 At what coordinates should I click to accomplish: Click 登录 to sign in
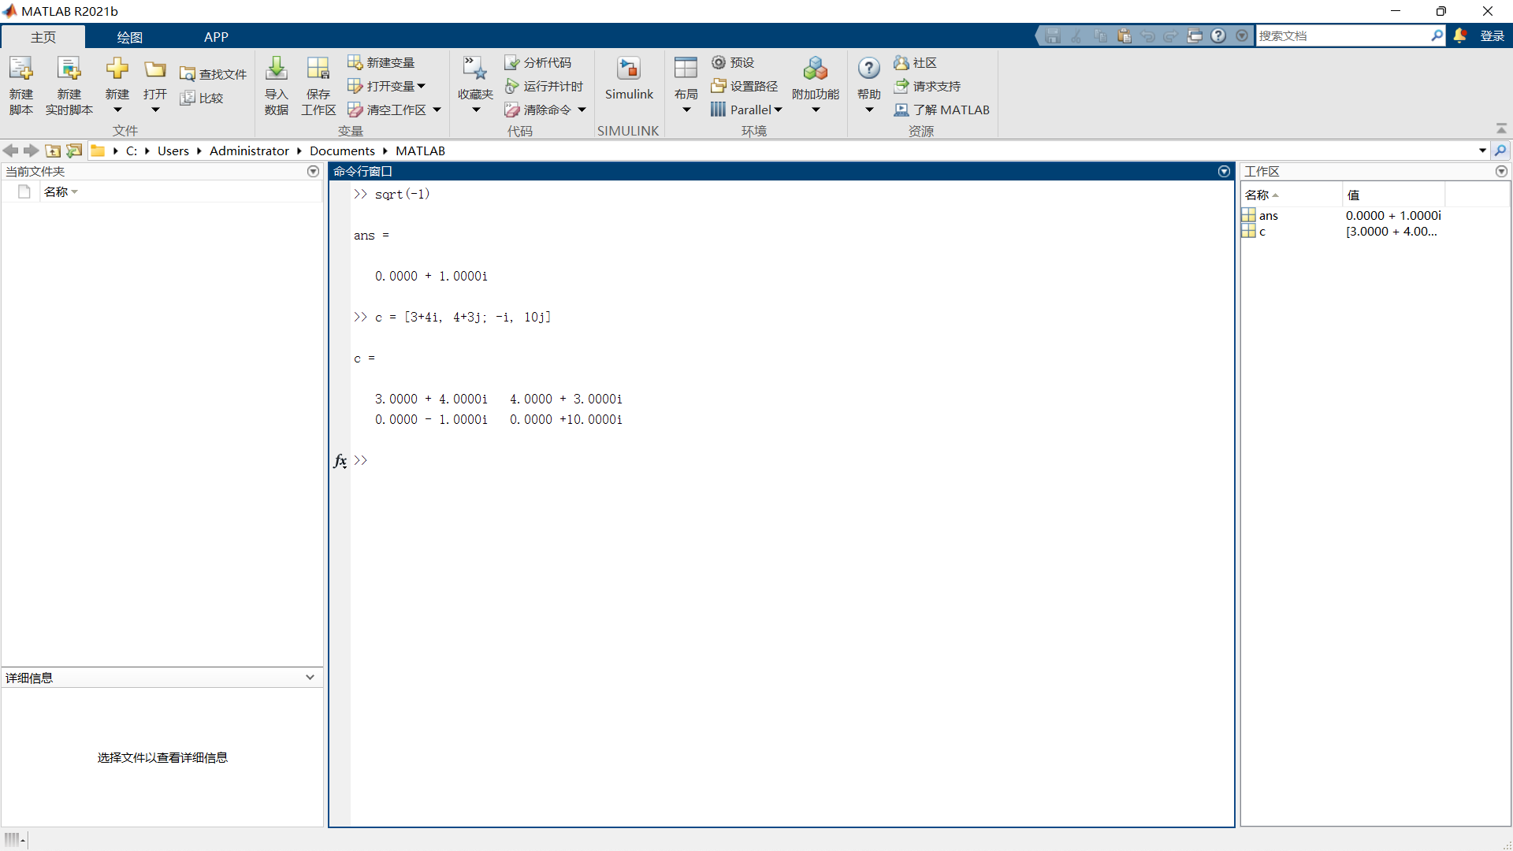click(1492, 35)
